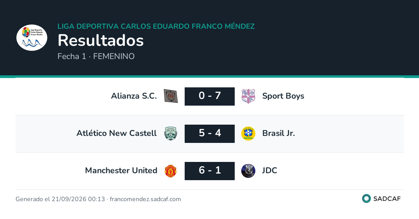Click the league title header text

(x=156, y=26)
